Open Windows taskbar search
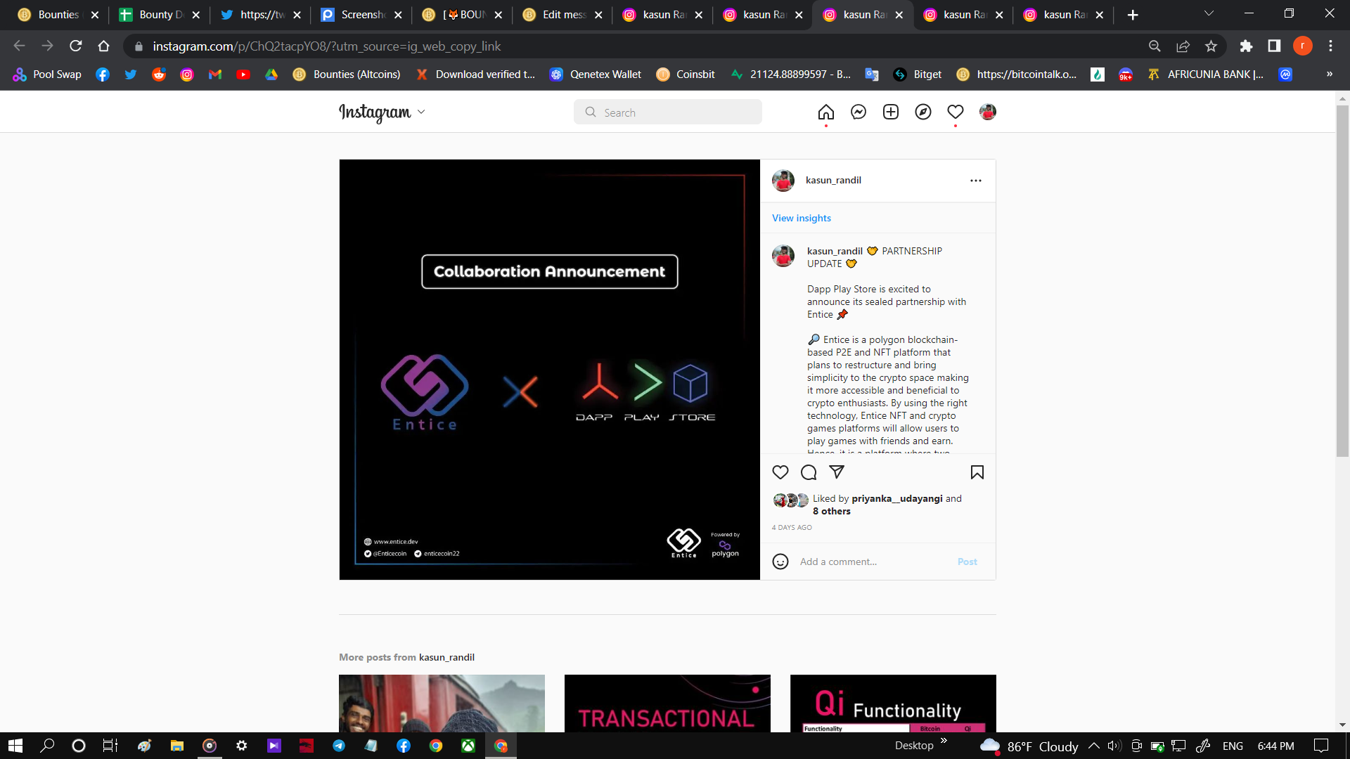 pyautogui.click(x=47, y=746)
